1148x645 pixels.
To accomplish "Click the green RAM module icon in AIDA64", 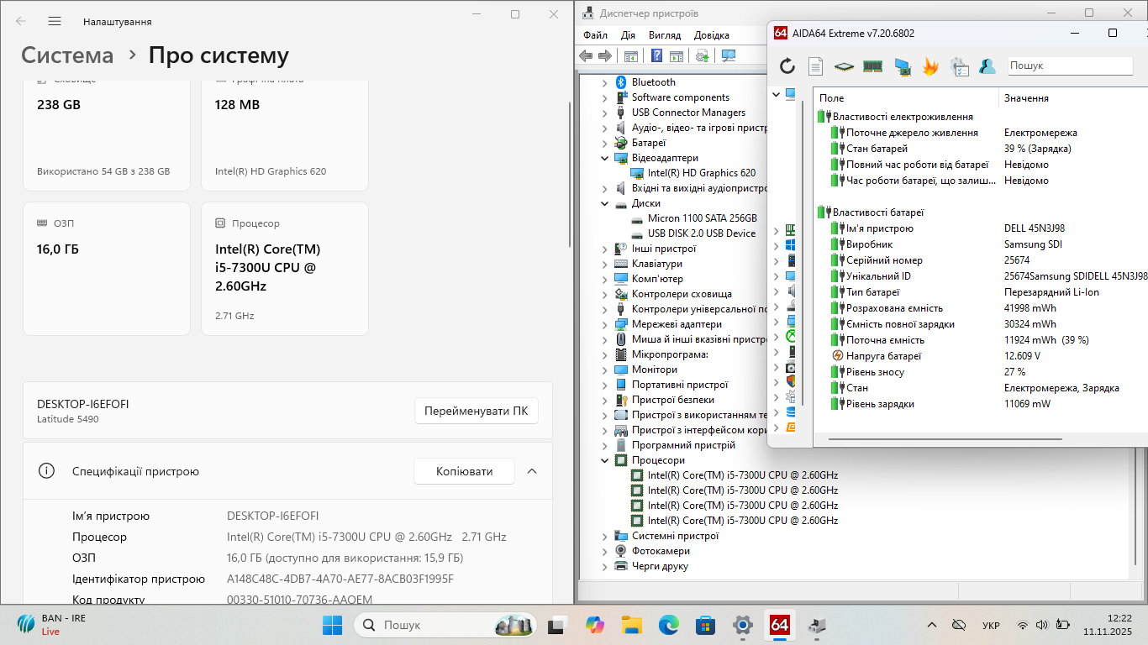I will (872, 66).
